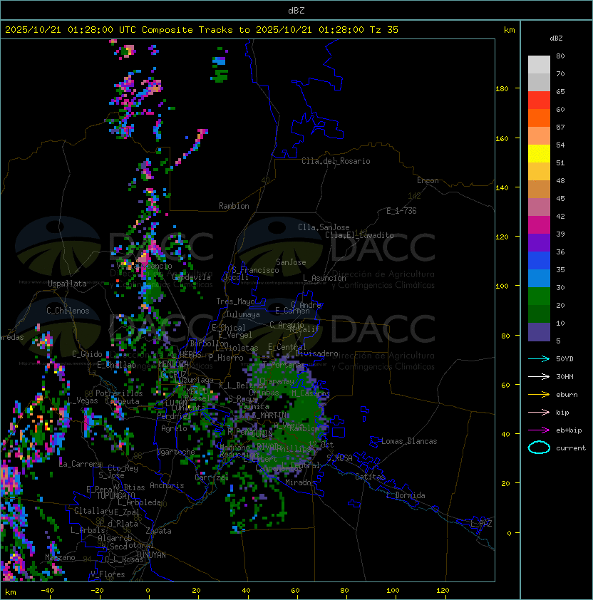Click the Lomas_Blancas place label
This screenshot has height=600, width=593.
click(x=409, y=441)
